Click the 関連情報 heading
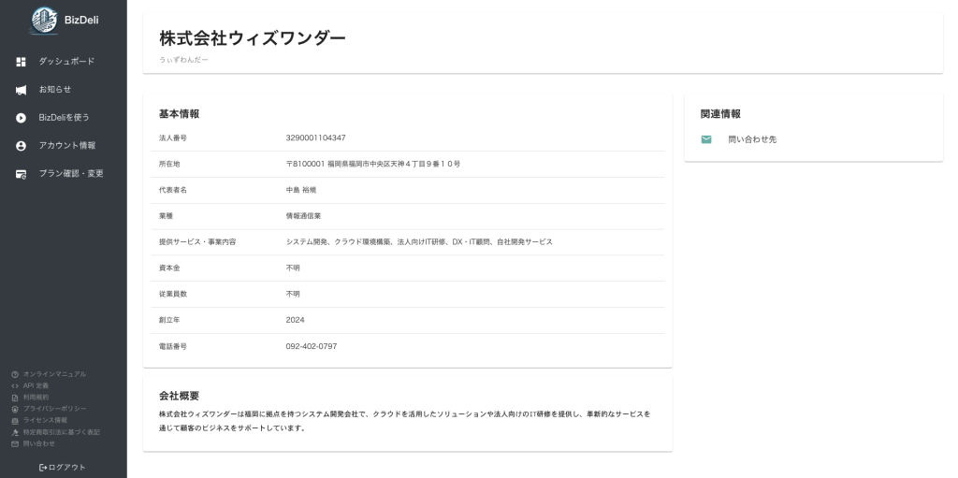Image resolution: width=958 pixels, height=478 pixels. [721, 114]
